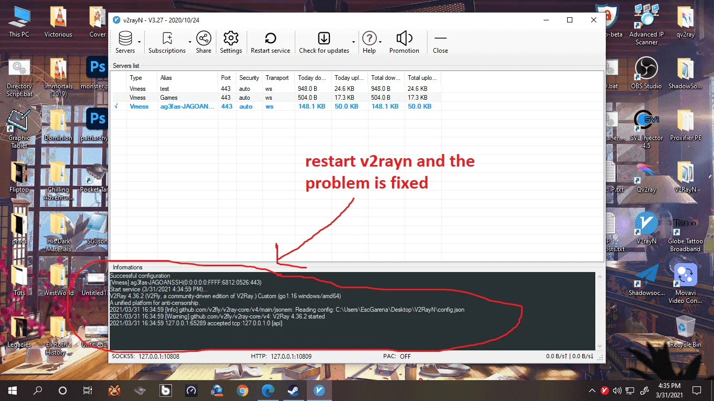The width and height of the screenshot is (714, 401).
Task: Select the Movavi Video Converter icon
Action: tap(685, 284)
